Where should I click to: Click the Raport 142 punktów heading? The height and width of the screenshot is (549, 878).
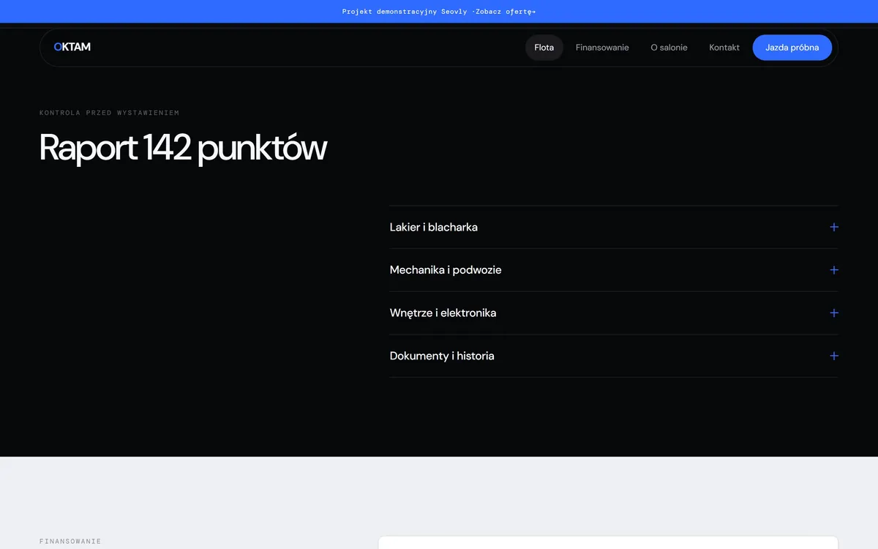pos(183,148)
